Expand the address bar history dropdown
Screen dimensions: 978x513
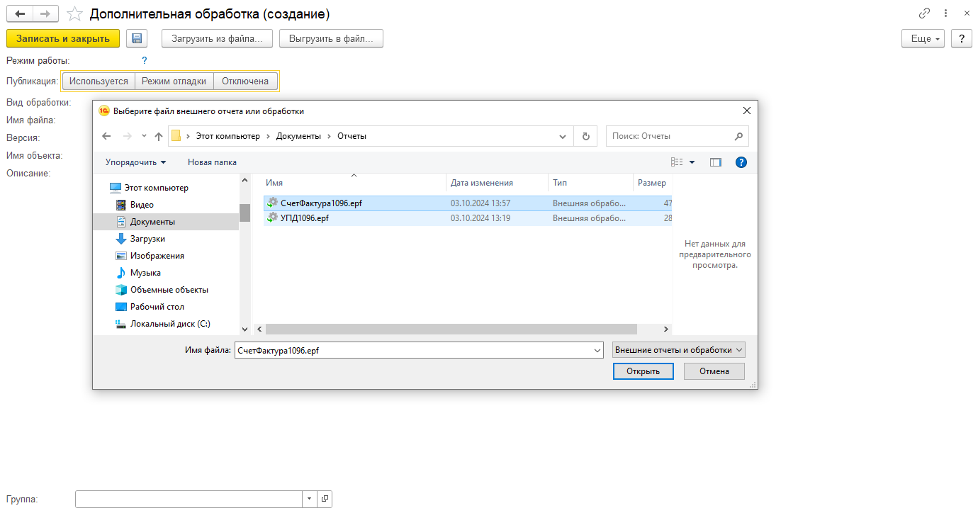tap(563, 136)
